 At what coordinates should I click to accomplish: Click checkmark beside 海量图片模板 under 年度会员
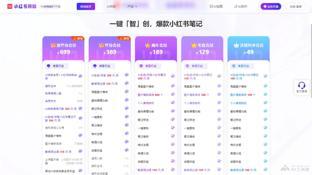click(219, 86)
